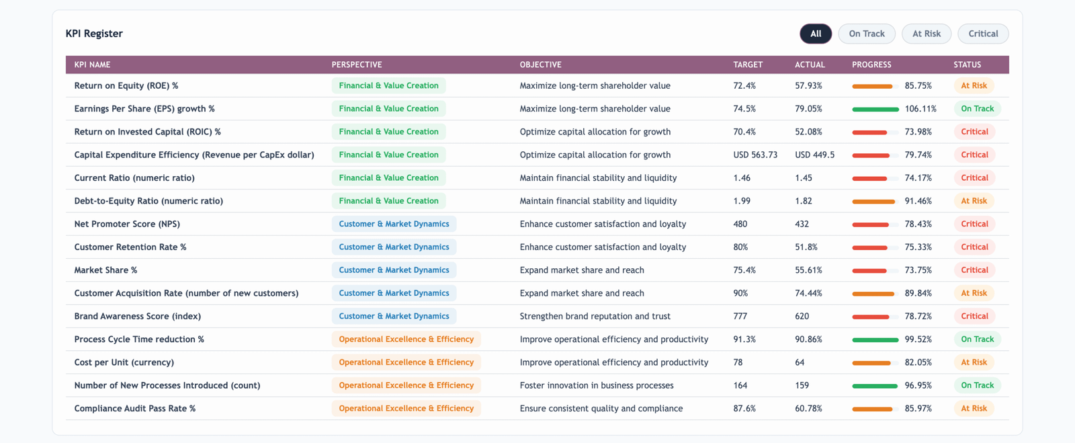Select 'Compliance Audit Pass Rate %' name
Viewport: 1075px width, 443px height.
click(x=135, y=408)
